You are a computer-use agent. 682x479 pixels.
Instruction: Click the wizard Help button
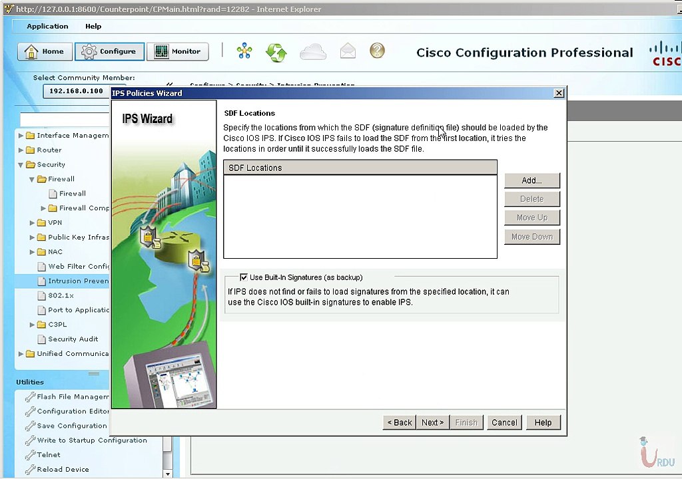543,422
